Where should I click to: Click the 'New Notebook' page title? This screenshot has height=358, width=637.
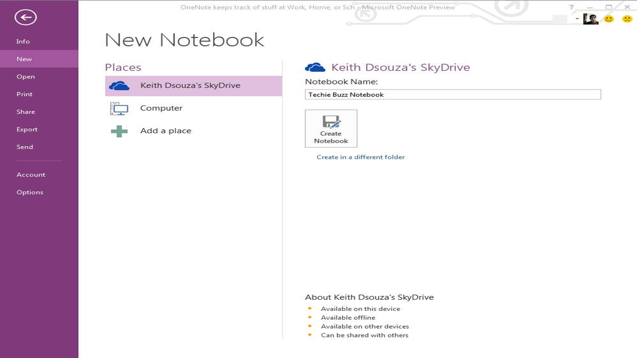184,40
